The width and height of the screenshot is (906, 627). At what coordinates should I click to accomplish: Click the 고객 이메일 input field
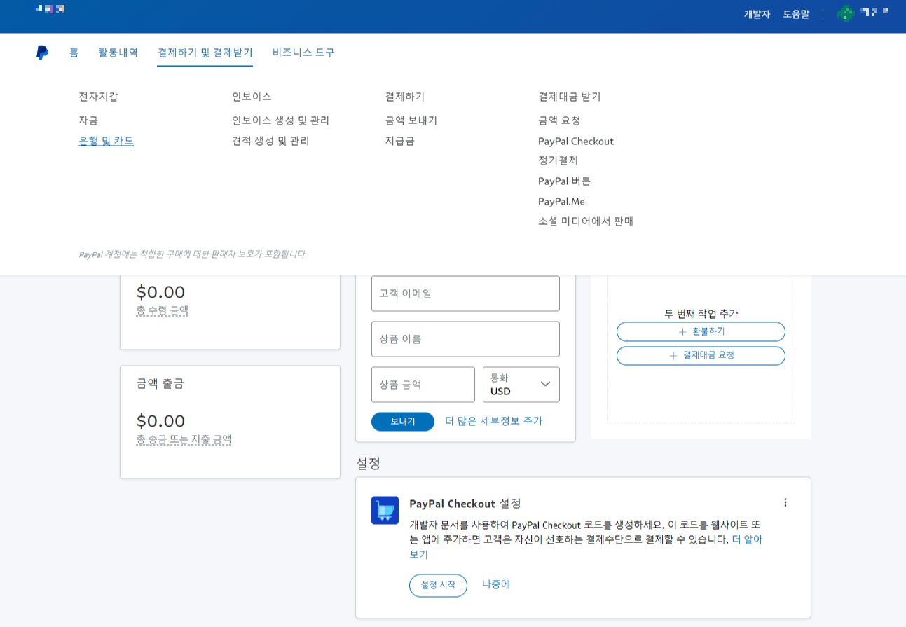[x=465, y=294]
